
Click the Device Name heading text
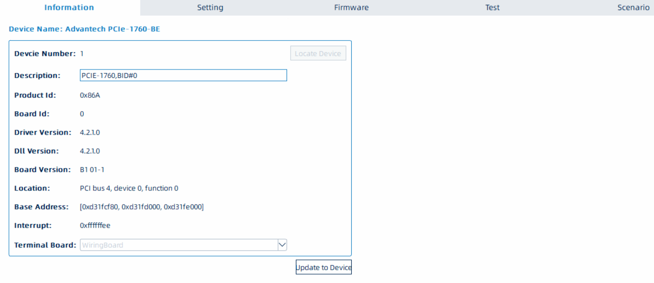(x=84, y=29)
